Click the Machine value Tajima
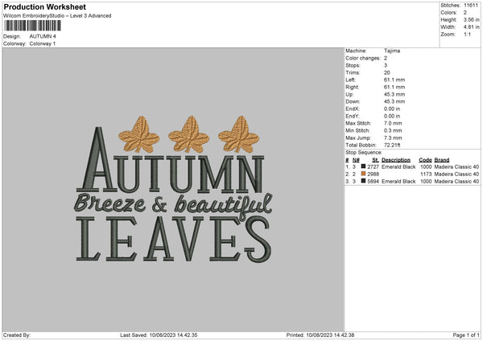 tap(393, 51)
